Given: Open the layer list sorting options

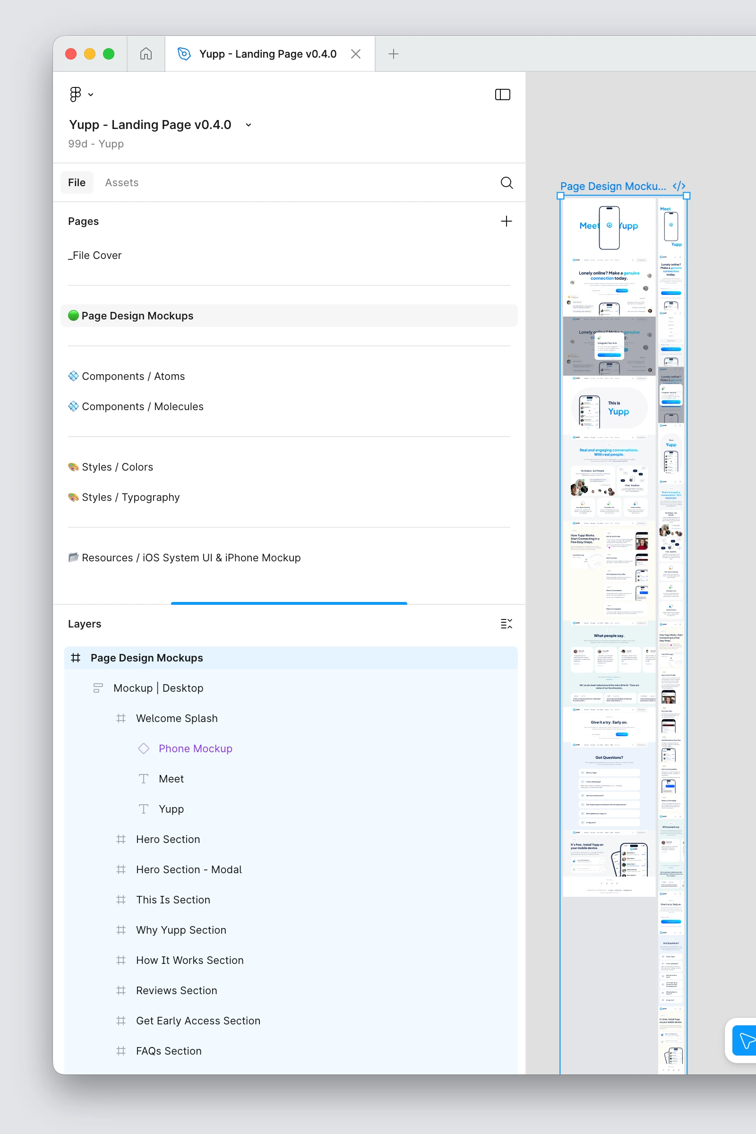Looking at the screenshot, I should click(x=506, y=623).
